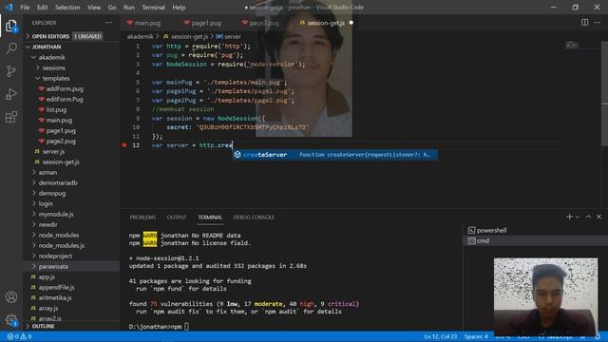Screen dimensions: 608x342
Task: Open editor more actions ellipsis
Action: point(598,23)
